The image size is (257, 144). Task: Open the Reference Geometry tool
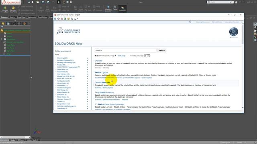point(108,9)
